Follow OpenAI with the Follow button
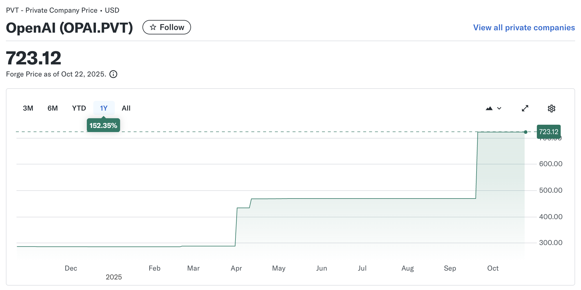 point(167,27)
